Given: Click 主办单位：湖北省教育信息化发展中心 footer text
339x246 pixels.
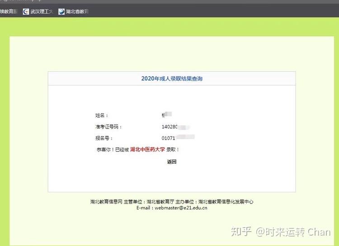Looking at the screenshot, I should [x=214, y=202].
